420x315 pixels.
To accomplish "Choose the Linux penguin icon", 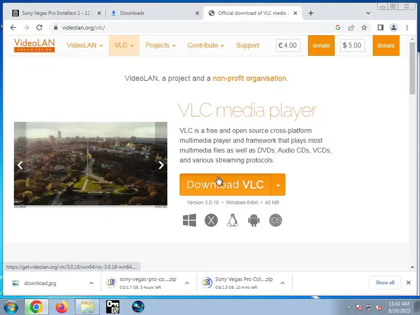I will tap(233, 220).
